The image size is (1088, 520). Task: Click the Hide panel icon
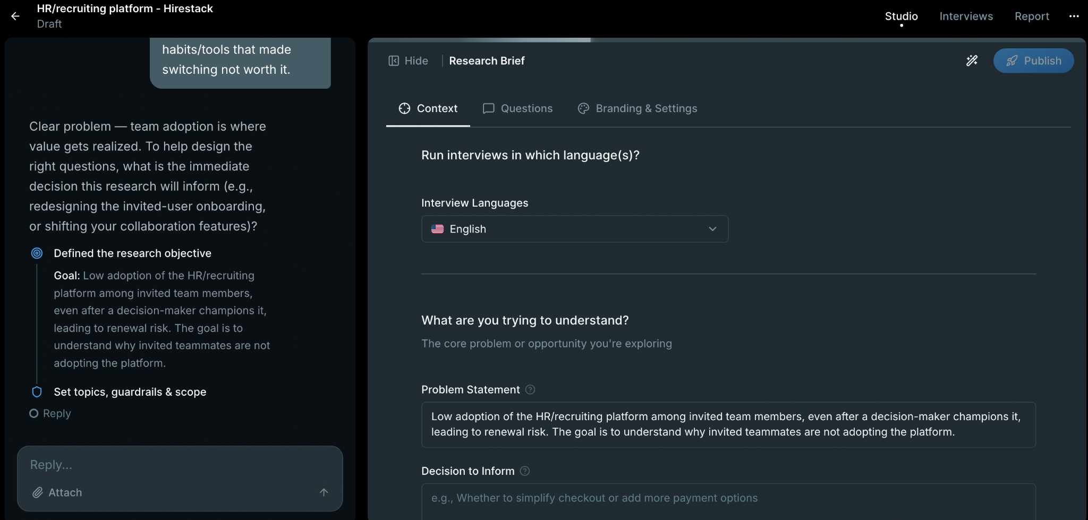[x=394, y=61]
